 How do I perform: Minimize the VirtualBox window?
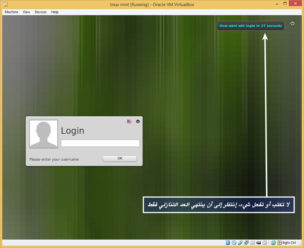tap(277, 4)
